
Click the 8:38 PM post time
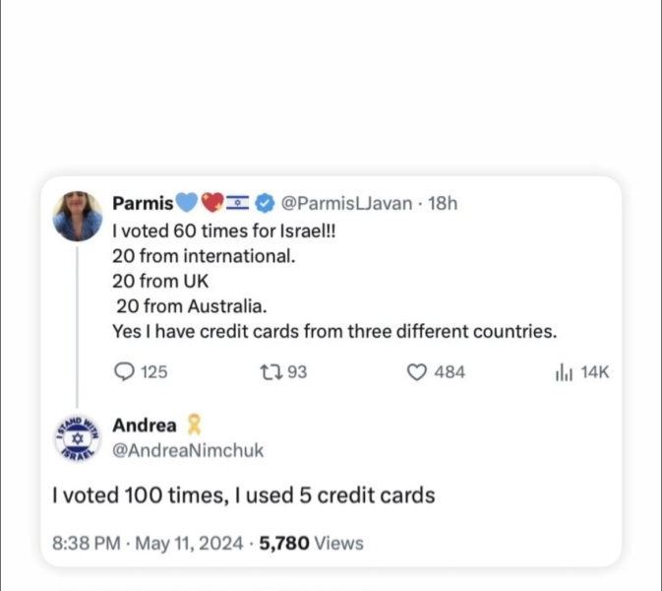85,543
